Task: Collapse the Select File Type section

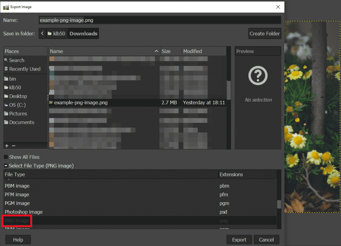Action: click(5, 165)
